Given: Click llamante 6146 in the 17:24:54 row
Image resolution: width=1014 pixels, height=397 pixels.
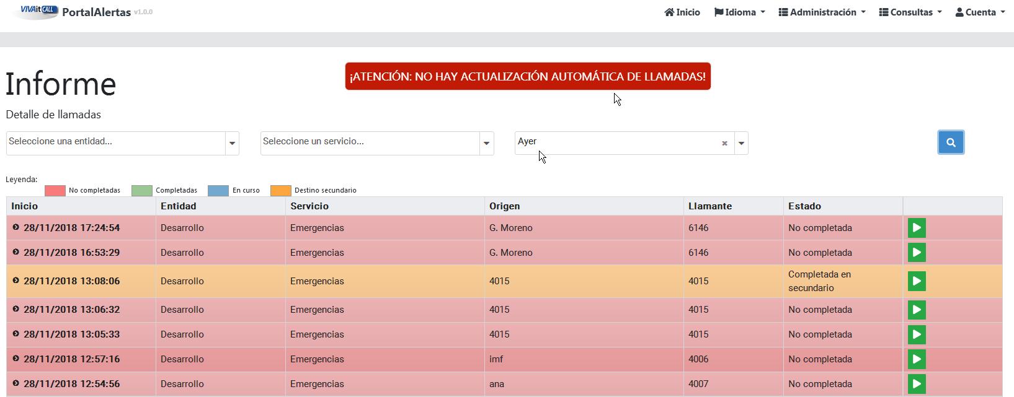Looking at the screenshot, I should tap(698, 228).
